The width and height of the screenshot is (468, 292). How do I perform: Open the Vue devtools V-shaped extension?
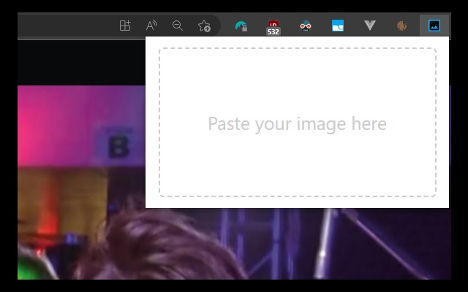[370, 26]
